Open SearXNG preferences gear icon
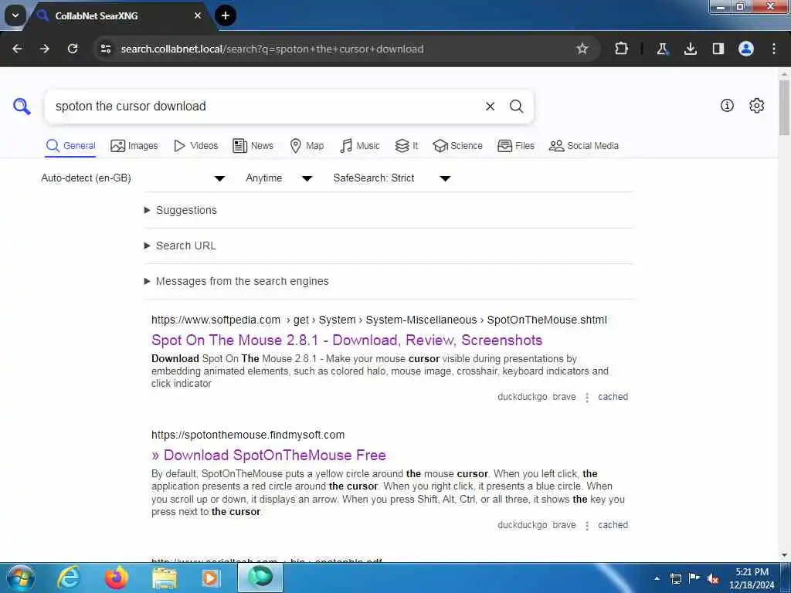Screen dimensions: 791x593 757,105
